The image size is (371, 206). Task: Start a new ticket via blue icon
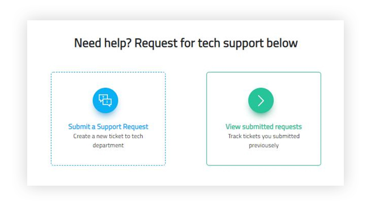(105, 100)
